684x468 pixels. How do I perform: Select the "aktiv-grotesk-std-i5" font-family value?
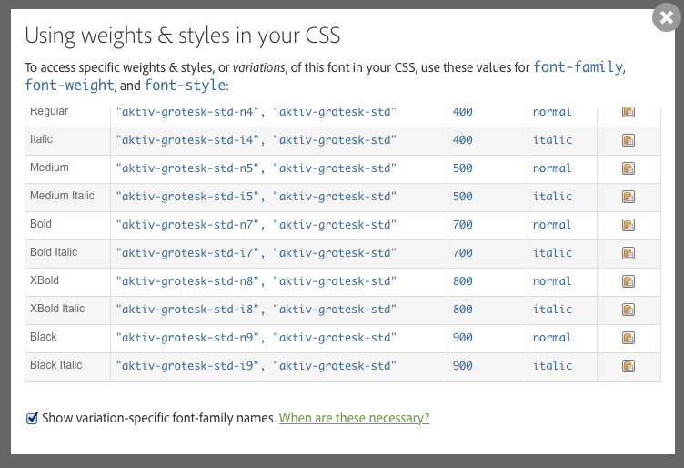click(x=187, y=197)
